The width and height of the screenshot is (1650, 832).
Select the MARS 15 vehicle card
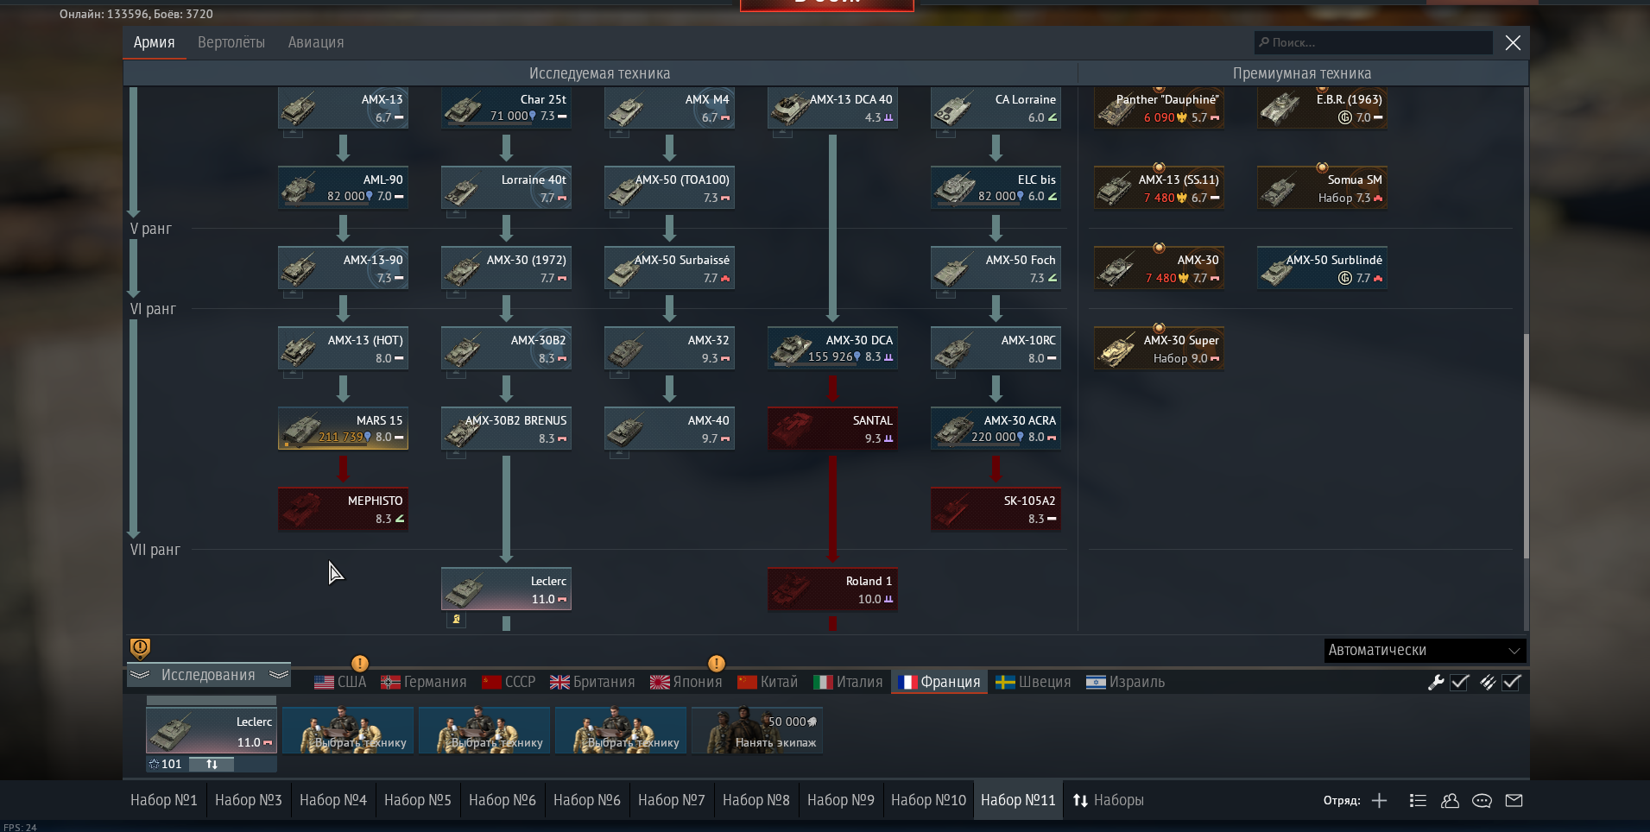coord(343,429)
